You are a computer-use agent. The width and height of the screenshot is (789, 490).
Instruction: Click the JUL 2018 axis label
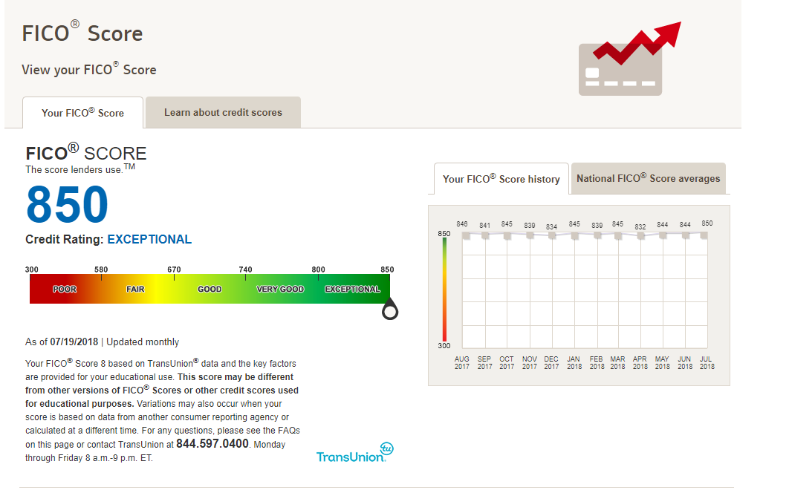pos(707,363)
